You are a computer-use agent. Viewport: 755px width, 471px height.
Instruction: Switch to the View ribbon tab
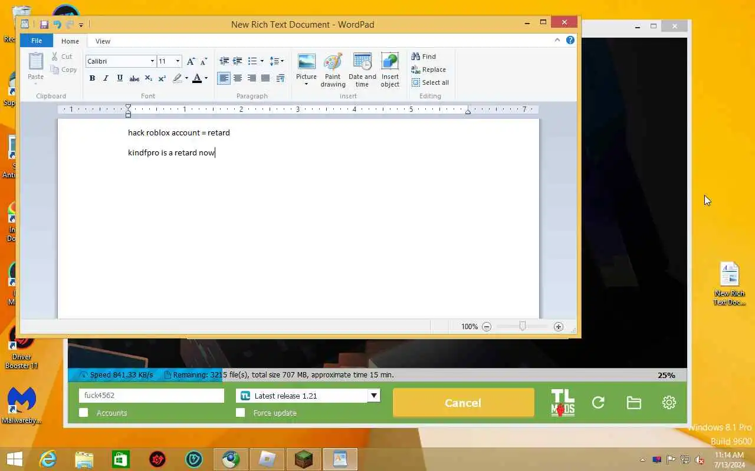coord(103,41)
